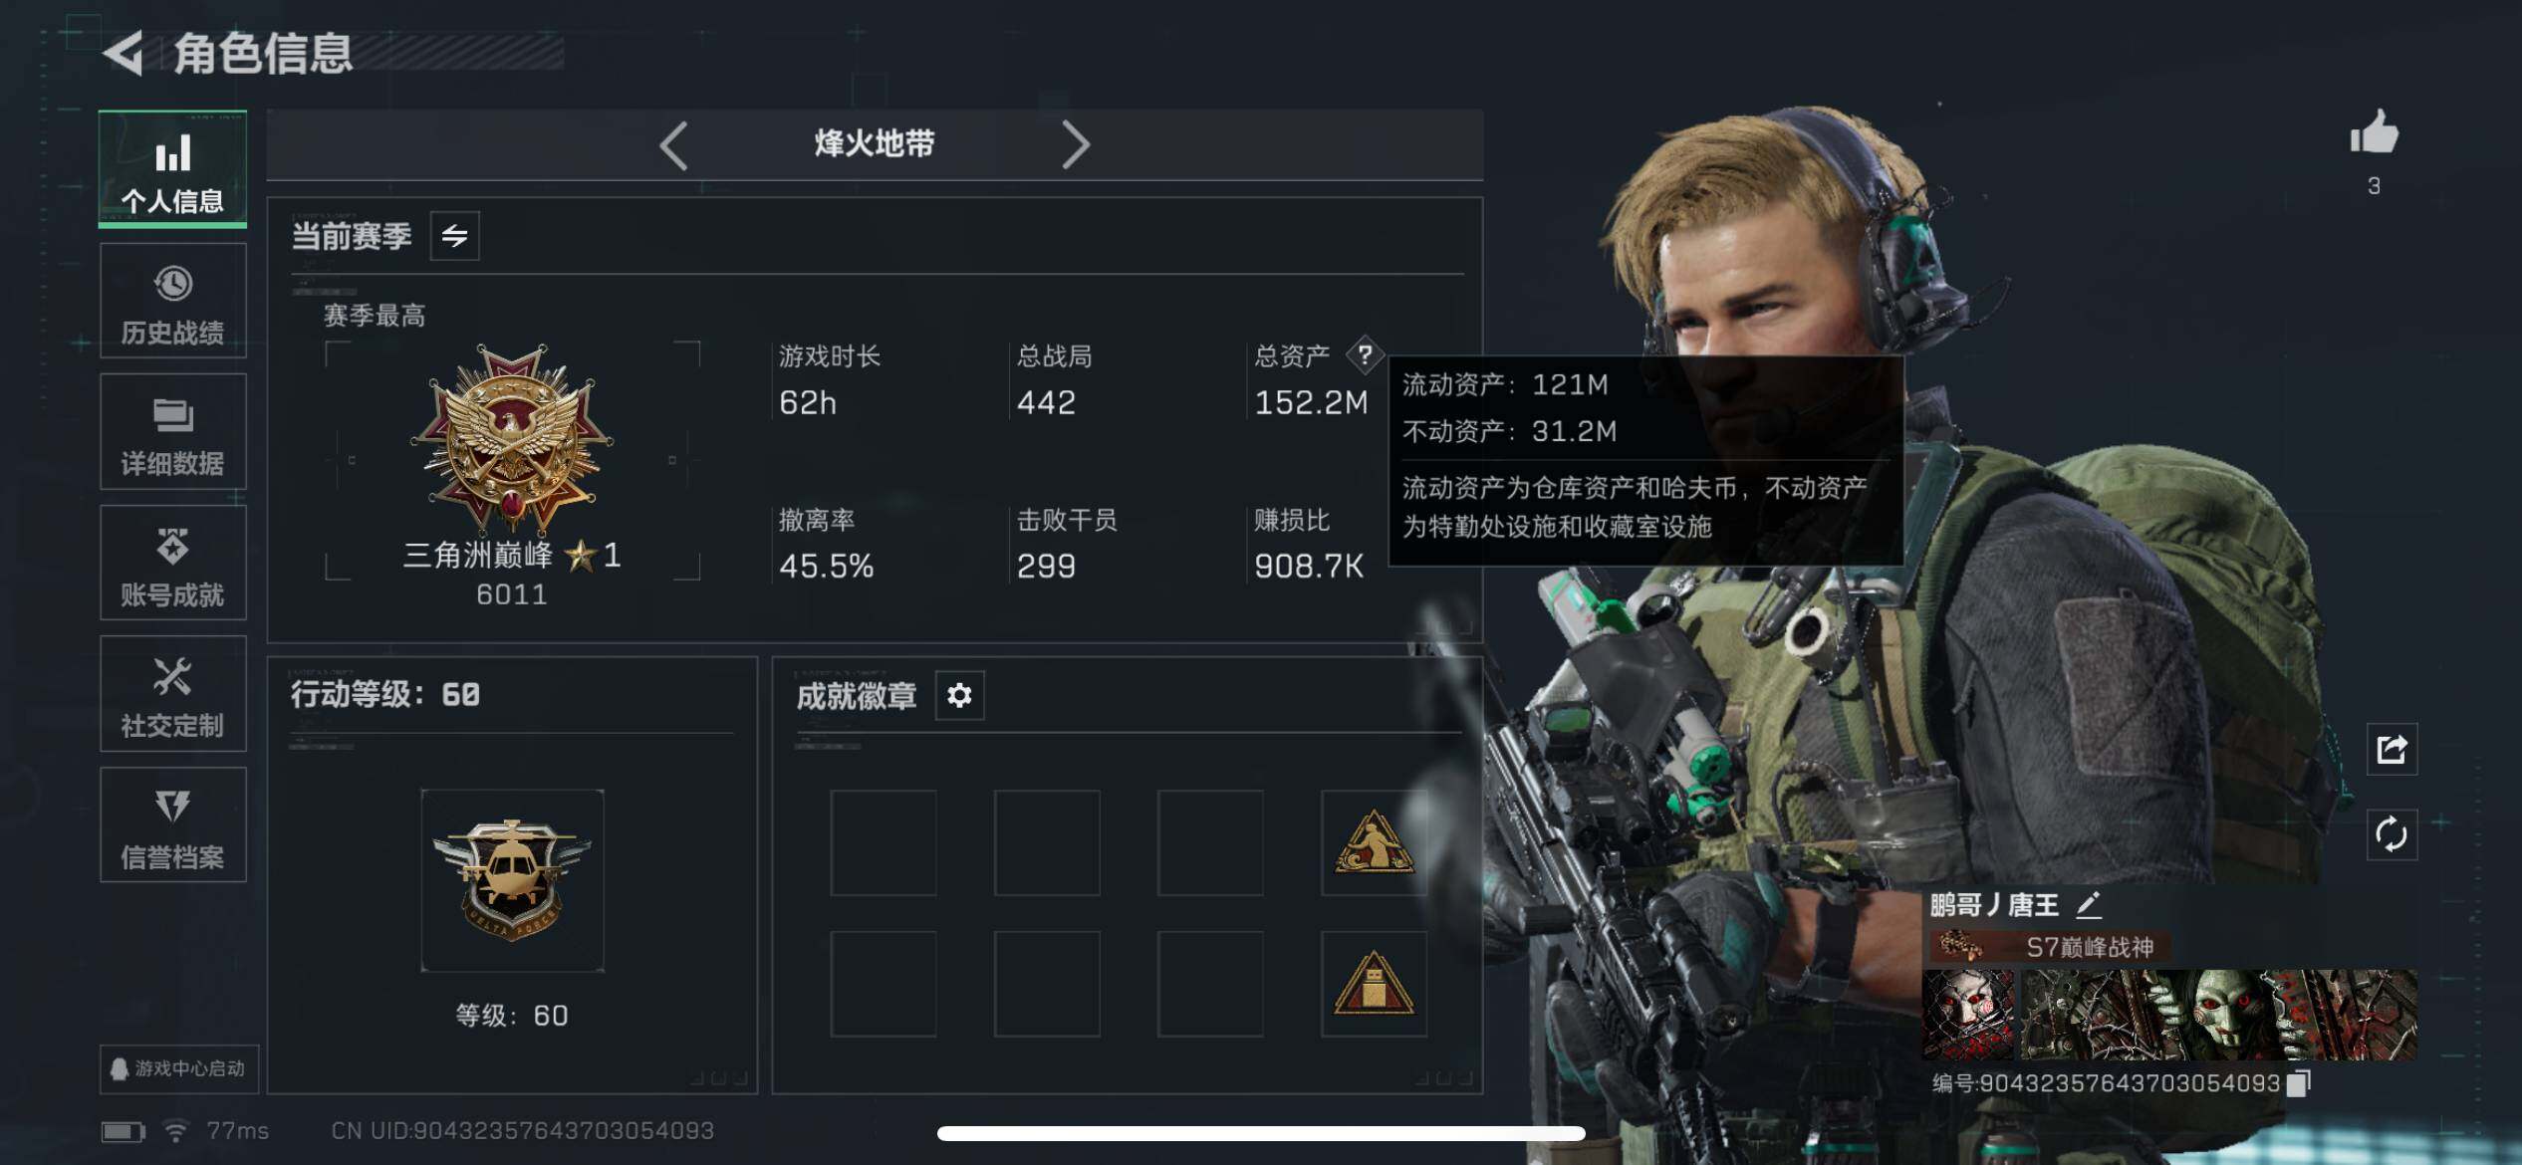Viewport: 2522px width, 1165px height.
Task: Open the 历史战绩 tab
Action: pyautogui.click(x=173, y=301)
